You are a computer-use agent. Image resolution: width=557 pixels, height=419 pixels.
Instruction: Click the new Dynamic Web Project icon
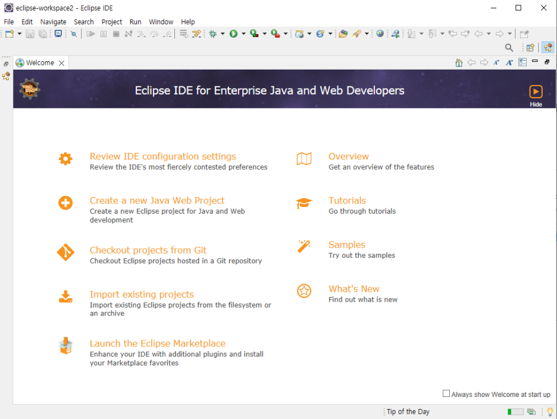tap(299, 34)
